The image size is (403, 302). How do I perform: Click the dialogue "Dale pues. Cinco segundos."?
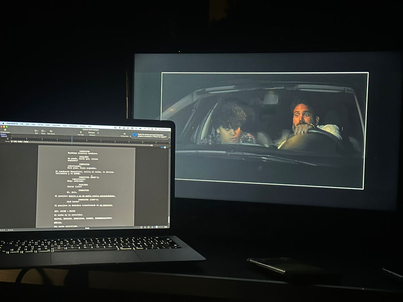point(82,168)
